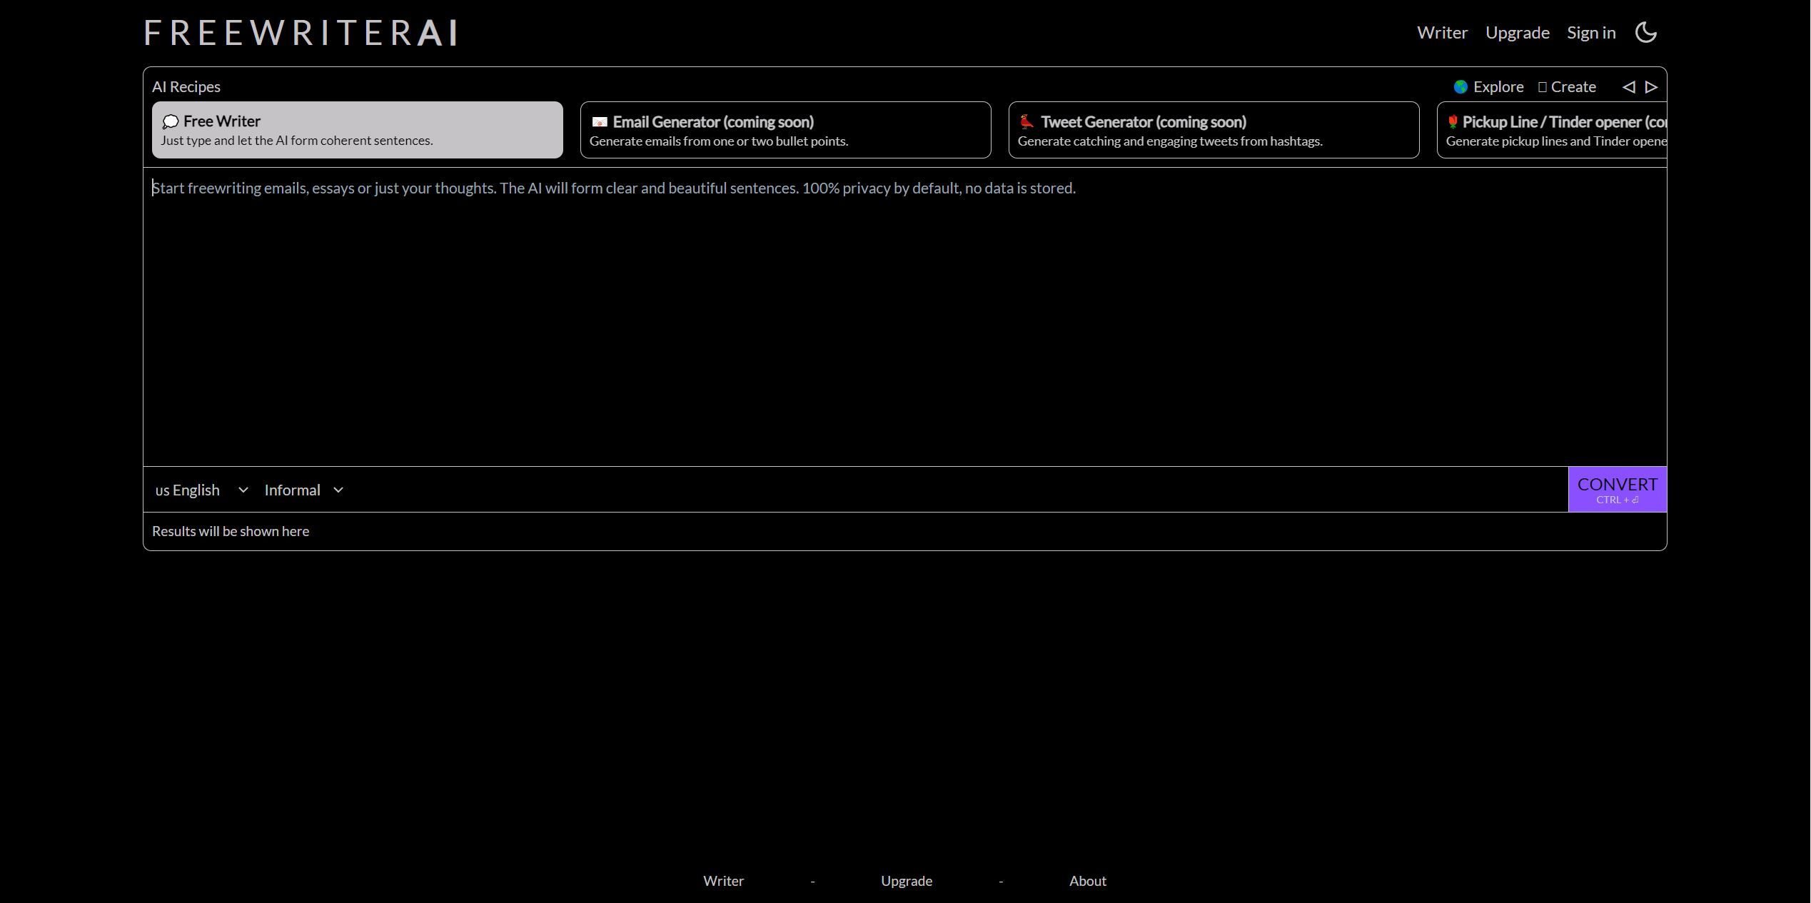
Task: Click the Sign in link
Action: pyautogui.click(x=1590, y=33)
